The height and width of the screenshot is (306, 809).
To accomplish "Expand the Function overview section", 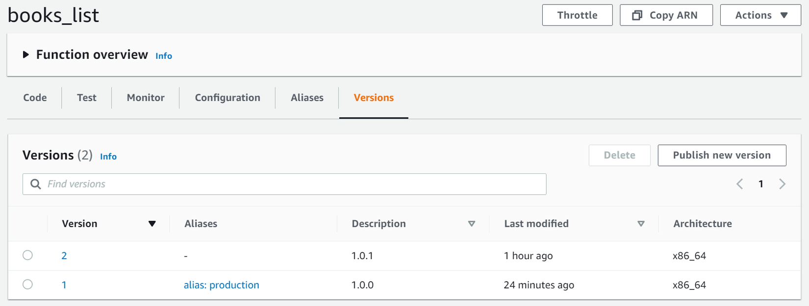I will 26,55.
